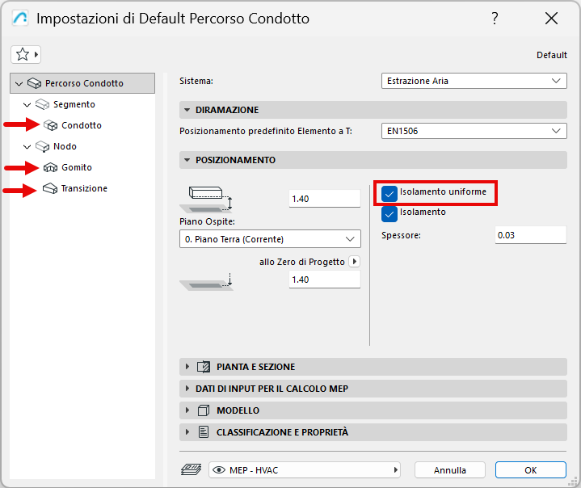Image resolution: width=581 pixels, height=488 pixels.
Task: Click the Classificazione e Proprietà panel icon
Action: (x=204, y=432)
